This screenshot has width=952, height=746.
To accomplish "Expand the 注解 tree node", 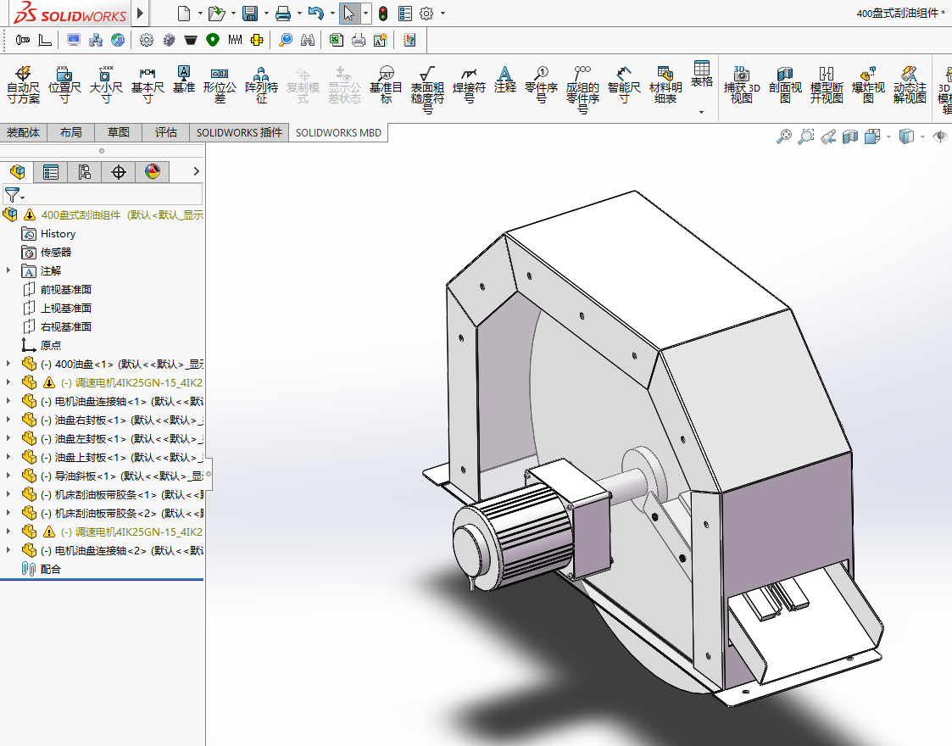I will [8, 270].
